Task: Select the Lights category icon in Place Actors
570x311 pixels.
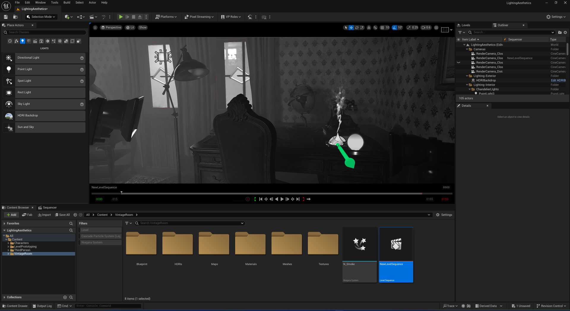Action: point(23,41)
